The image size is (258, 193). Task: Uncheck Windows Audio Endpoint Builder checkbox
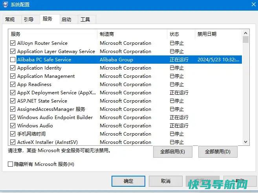point(13,117)
